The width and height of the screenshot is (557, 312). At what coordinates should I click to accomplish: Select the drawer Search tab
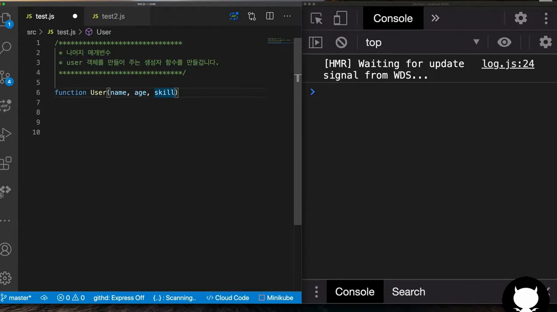click(x=409, y=292)
